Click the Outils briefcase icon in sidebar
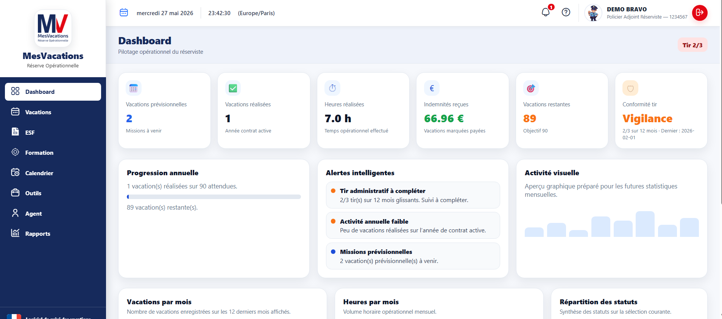 click(15, 193)
